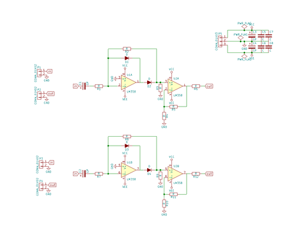Select resistor R9 beside U2B input

[x=161, y=175]
